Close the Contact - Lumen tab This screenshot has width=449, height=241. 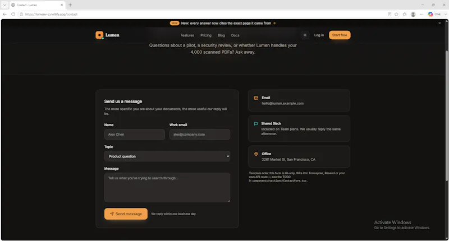(62, 5)
